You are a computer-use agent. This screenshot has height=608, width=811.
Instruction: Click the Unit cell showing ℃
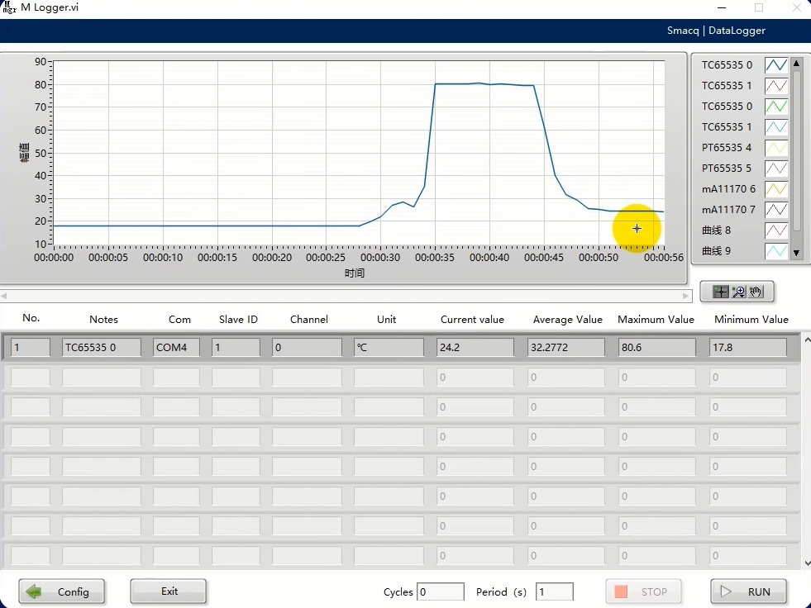pyautogui.click(x=389, y=348)
